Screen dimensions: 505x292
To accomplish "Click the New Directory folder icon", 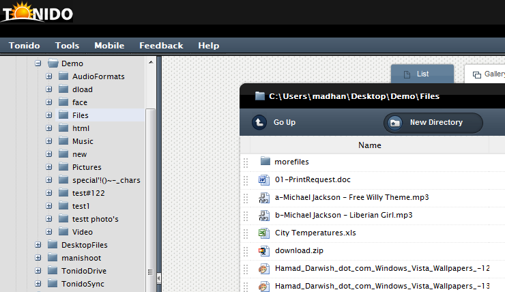I will [395, 123].
